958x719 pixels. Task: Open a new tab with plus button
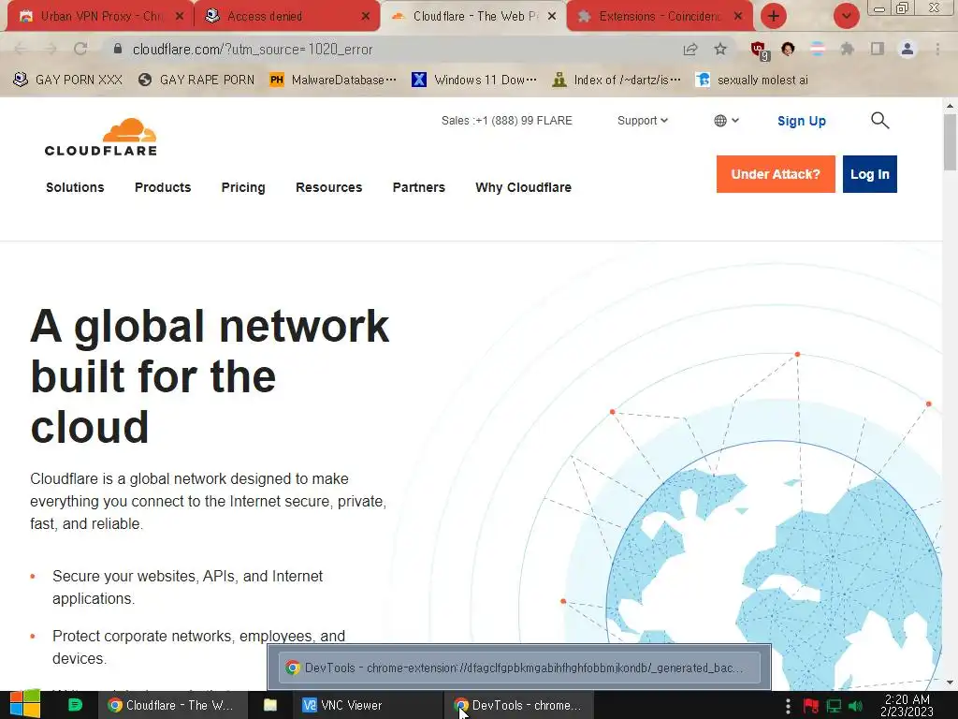point(774,16)
